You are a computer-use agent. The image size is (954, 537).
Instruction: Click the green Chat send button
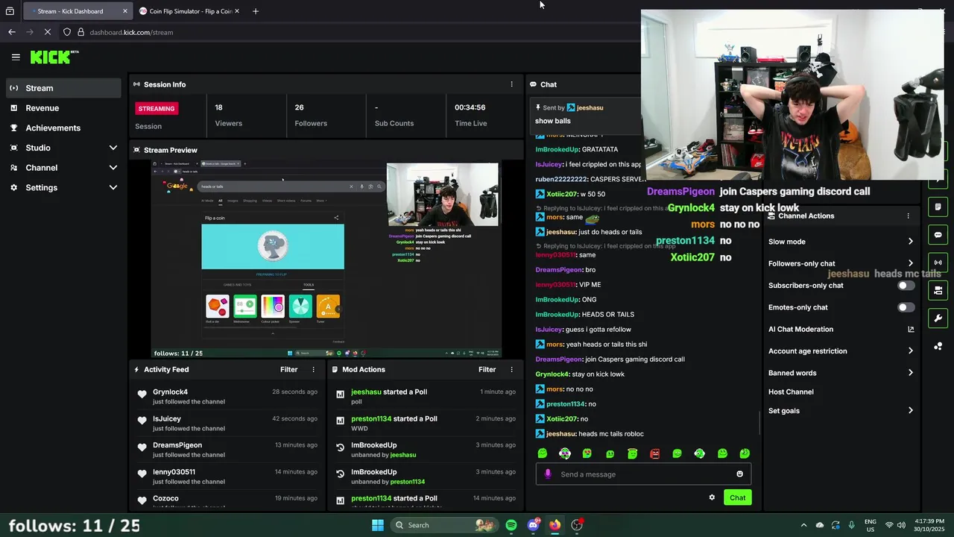coord(737,497)
